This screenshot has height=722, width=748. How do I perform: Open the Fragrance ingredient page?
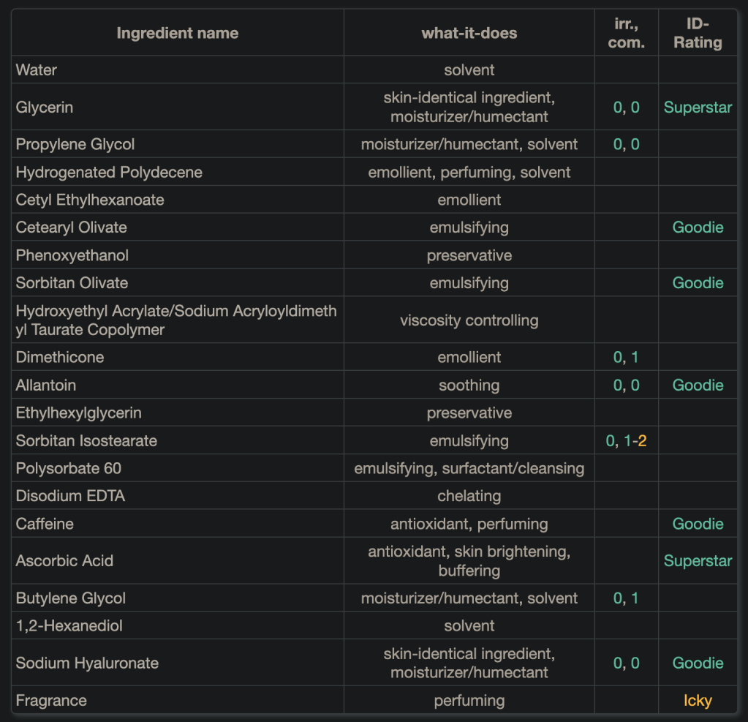pos(51,701)
